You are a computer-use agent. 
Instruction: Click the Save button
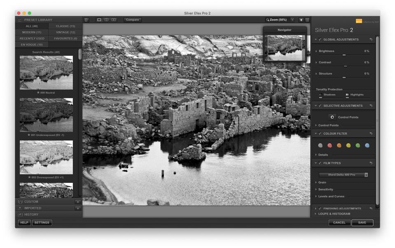(x=362, y=223)
